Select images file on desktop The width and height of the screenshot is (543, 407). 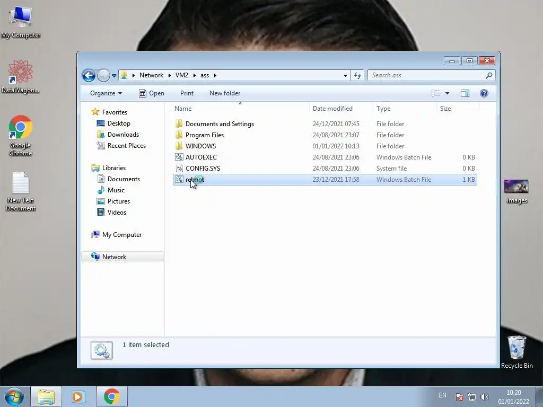516,191
